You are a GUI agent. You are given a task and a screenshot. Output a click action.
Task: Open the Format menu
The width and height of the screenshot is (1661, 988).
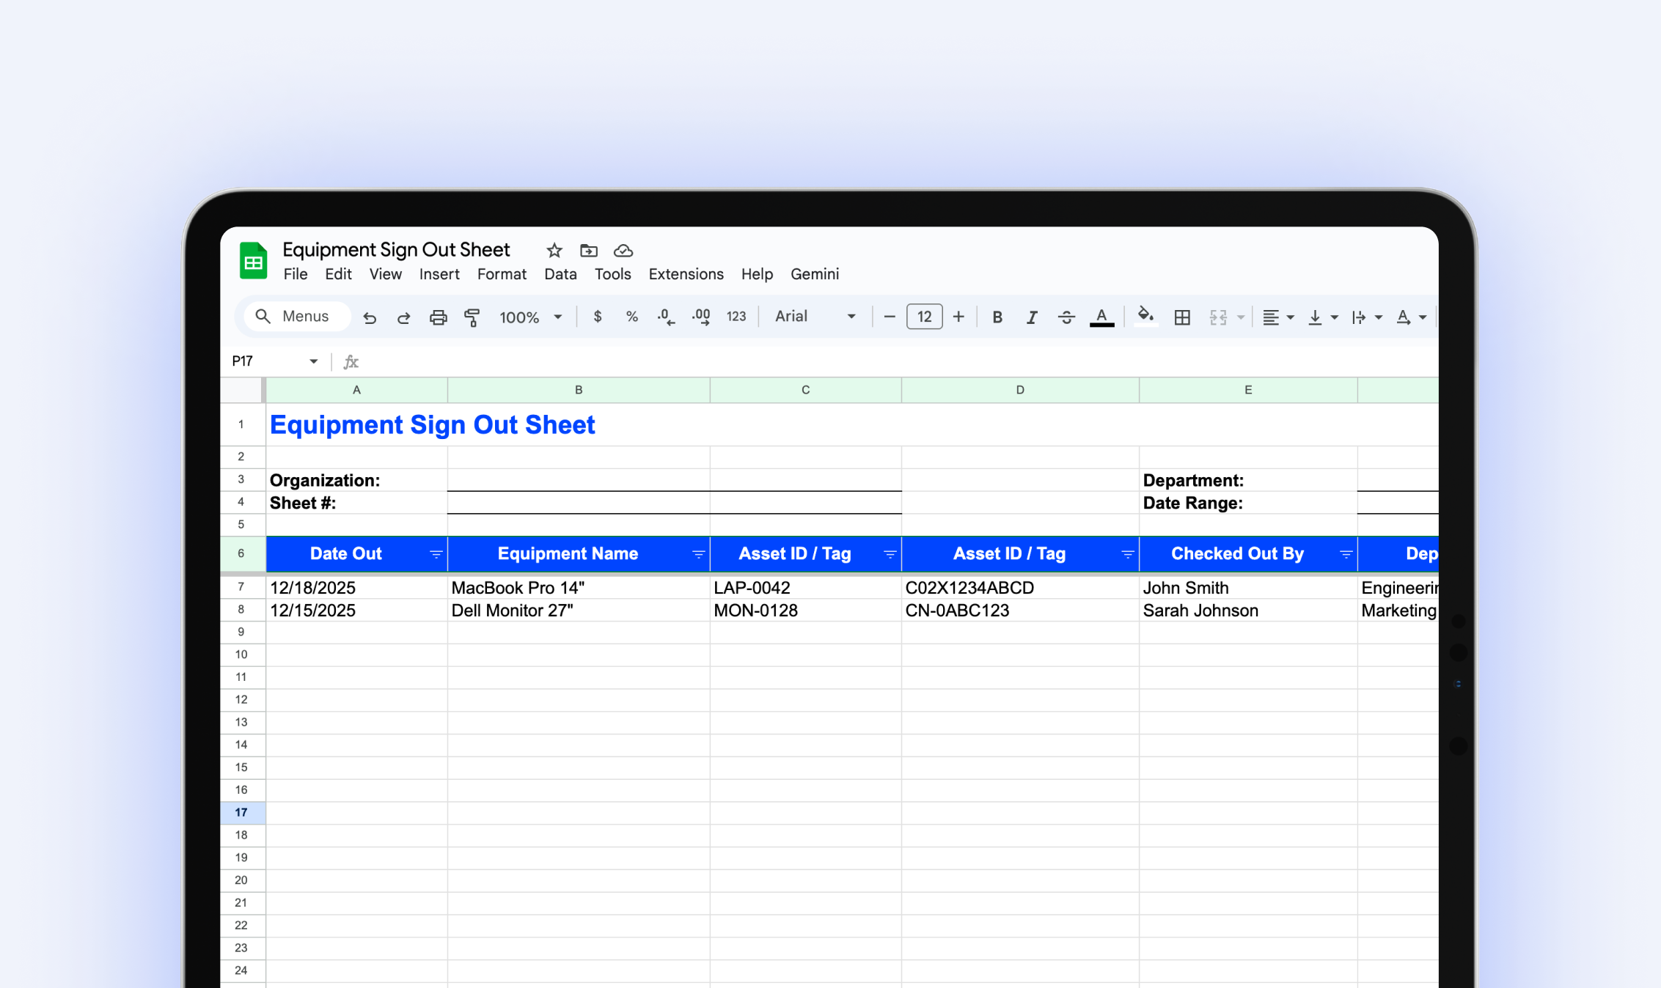point(502,274)
